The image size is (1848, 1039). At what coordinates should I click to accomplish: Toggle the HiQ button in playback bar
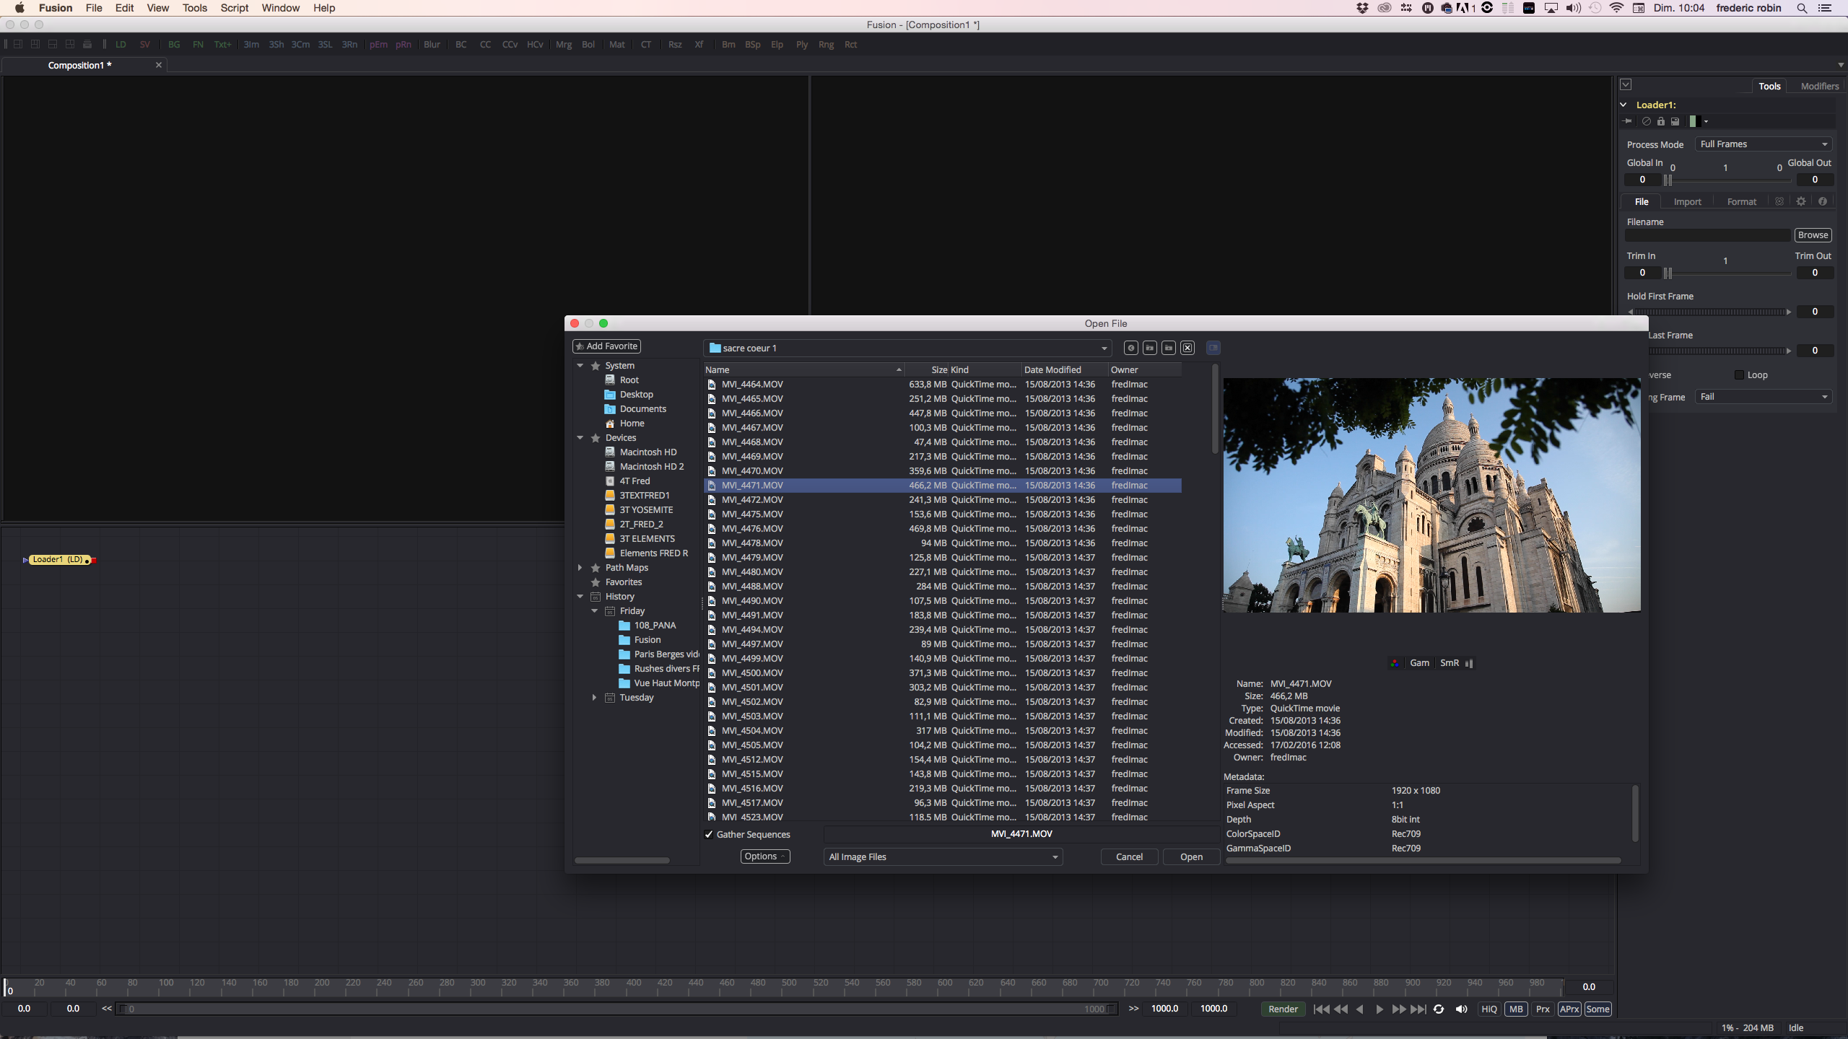[x=1489, y=1009]
